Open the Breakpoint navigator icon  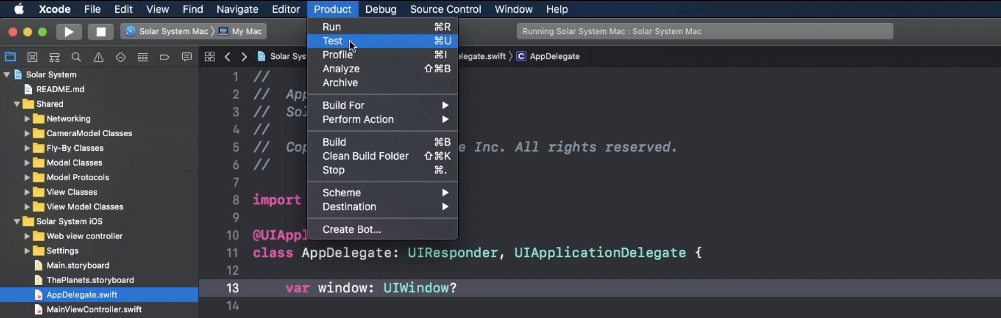pos(164,57)
